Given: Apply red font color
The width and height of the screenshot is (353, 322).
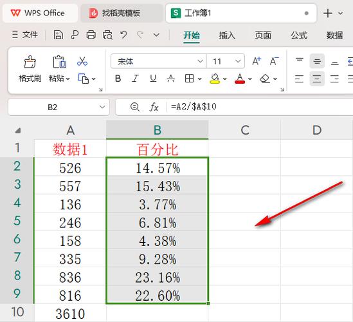Looking at the screenshot, I should 240,79.
